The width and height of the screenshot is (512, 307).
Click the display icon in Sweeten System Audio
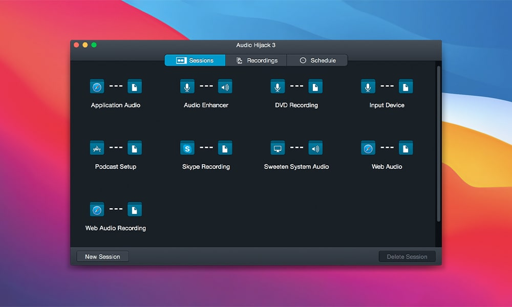pyautogui.click(x=277, y=148)
